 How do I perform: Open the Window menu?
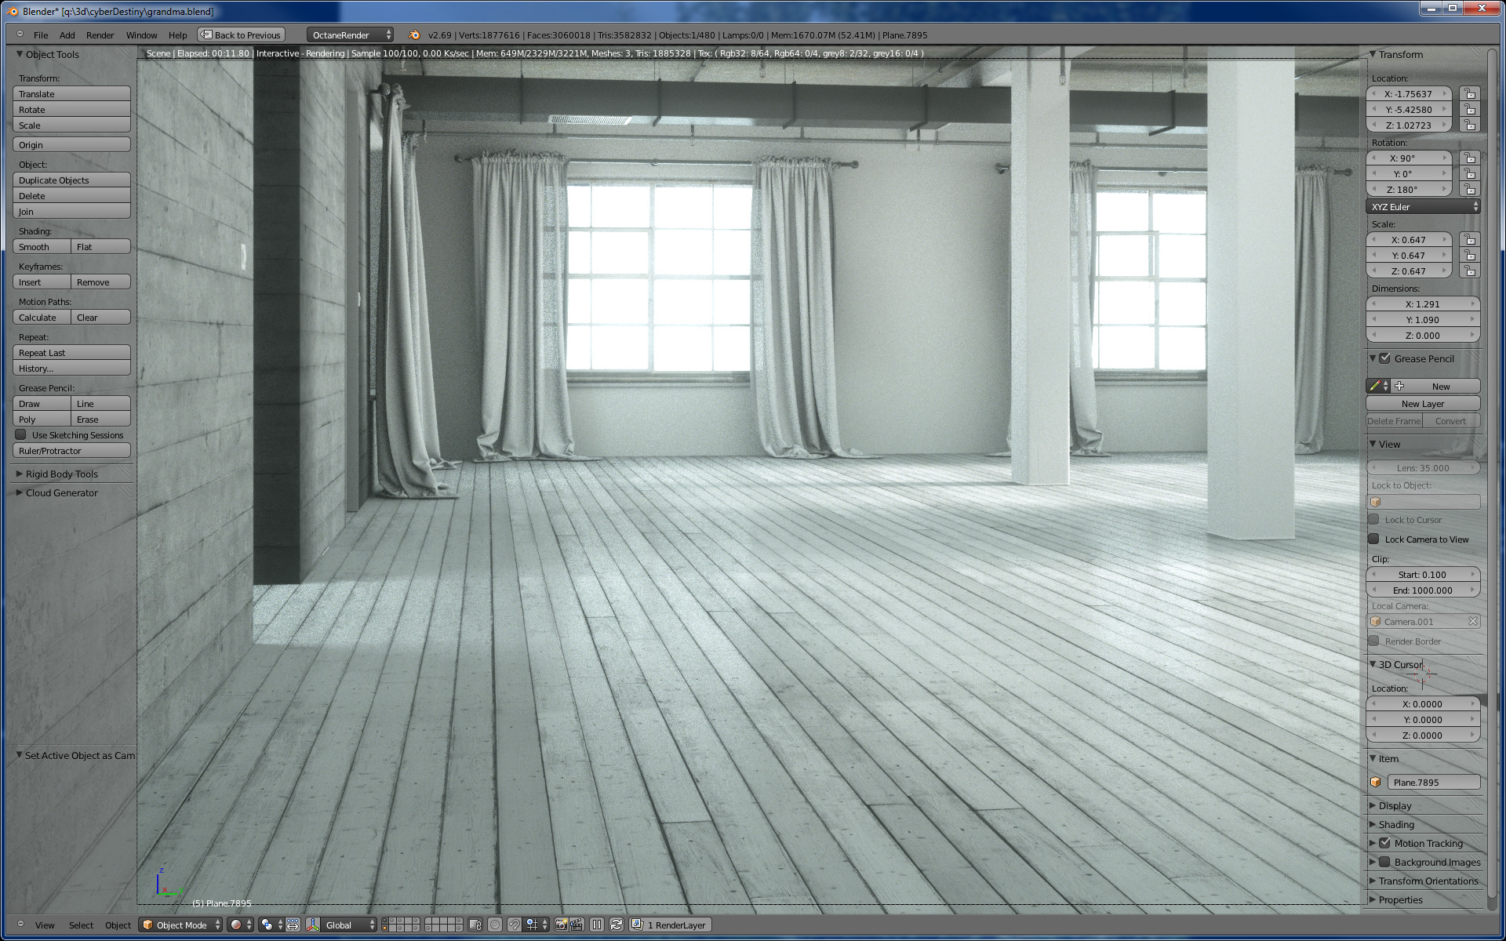[141, 35]
